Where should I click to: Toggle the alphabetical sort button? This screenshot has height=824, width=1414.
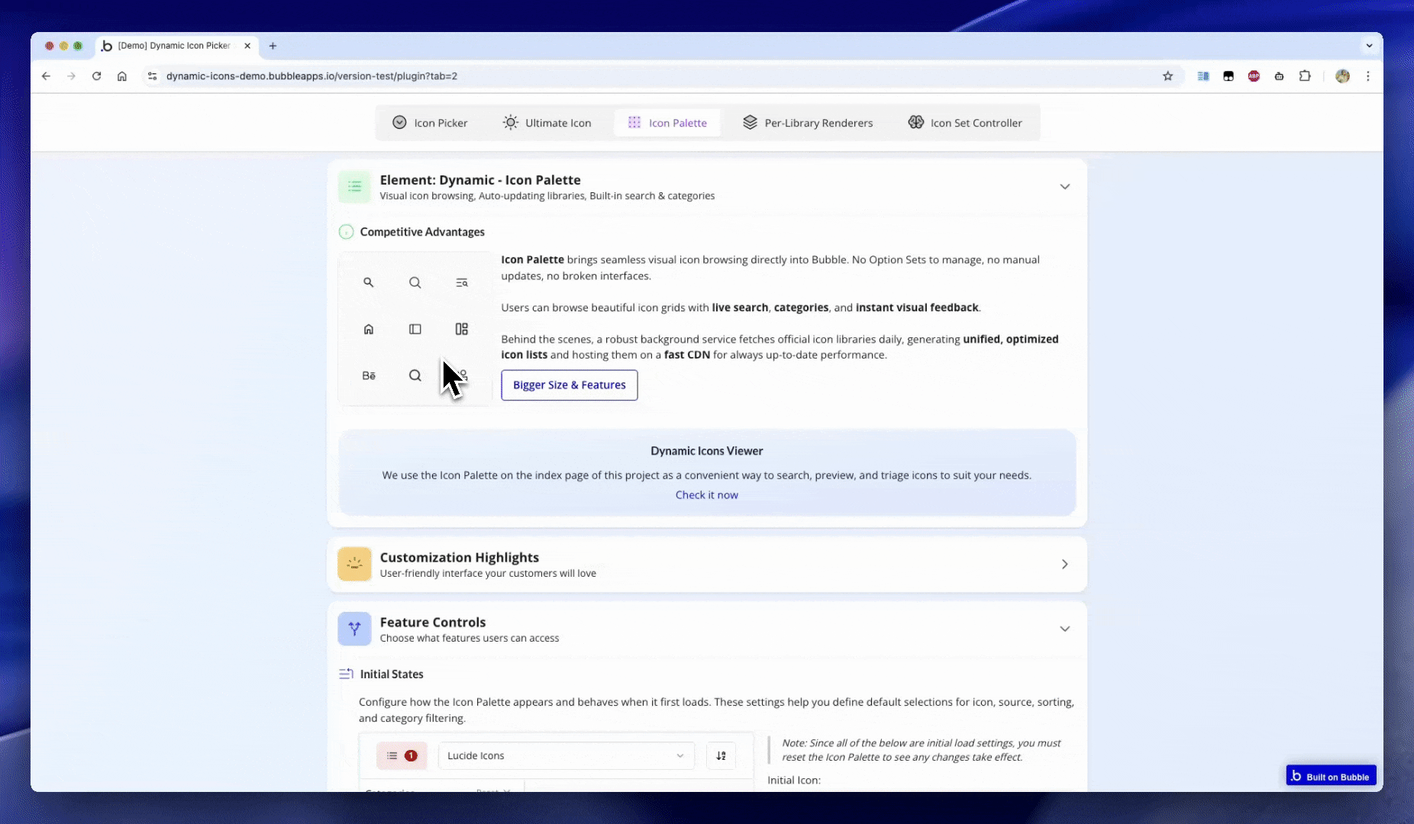[x=721, y=755]
